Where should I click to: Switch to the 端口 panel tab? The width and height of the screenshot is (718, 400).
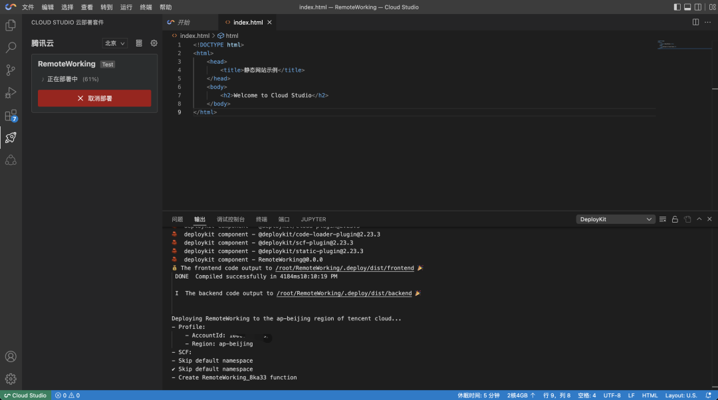(x=284, y=219)
